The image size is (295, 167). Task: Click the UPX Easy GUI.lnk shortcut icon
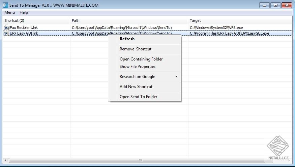6,34
